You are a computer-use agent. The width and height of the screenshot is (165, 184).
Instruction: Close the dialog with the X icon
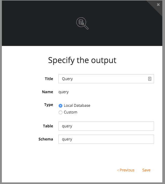pos(158,5)
